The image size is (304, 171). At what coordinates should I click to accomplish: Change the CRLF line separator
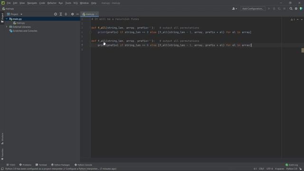click(261, 169)
